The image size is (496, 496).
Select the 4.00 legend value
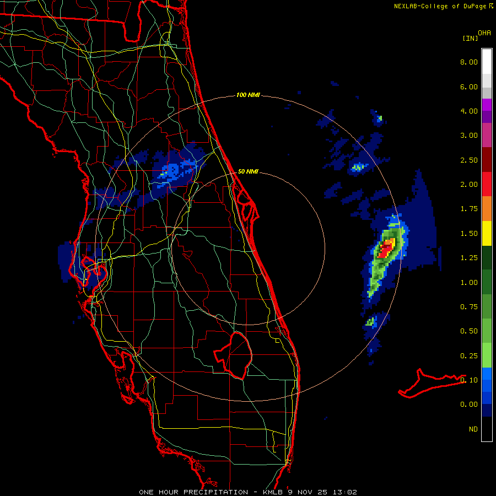[x=469, y=111]
